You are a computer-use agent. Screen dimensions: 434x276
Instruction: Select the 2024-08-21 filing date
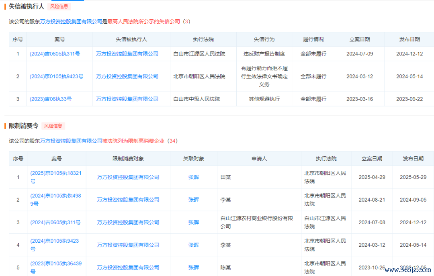click(372, 200)
